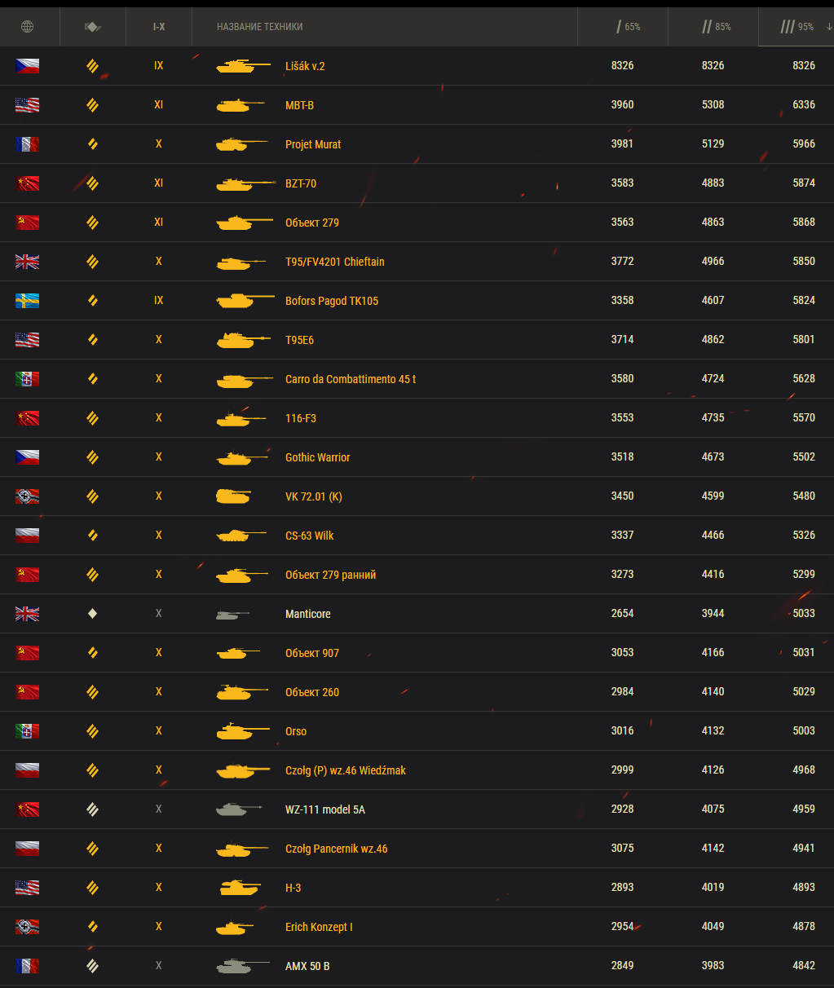
Task: Click the T95E6 tank silhouette
Action: [x=244, y=340]
